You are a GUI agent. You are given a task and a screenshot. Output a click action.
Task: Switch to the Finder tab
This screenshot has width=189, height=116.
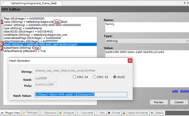(x=114, y=113)
